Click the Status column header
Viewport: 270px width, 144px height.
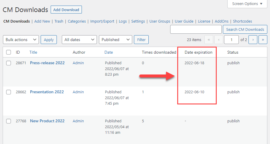pos(233,52)
